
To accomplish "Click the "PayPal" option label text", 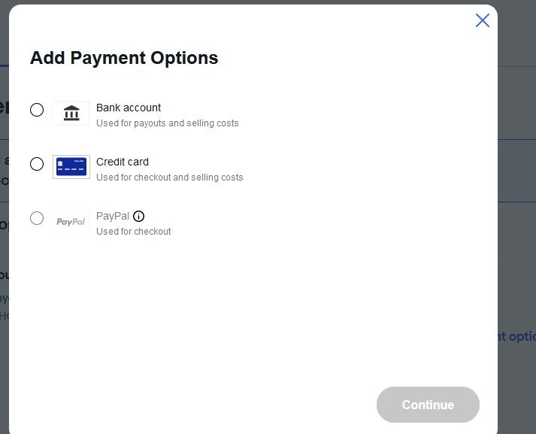I will [x=113, y=216].
